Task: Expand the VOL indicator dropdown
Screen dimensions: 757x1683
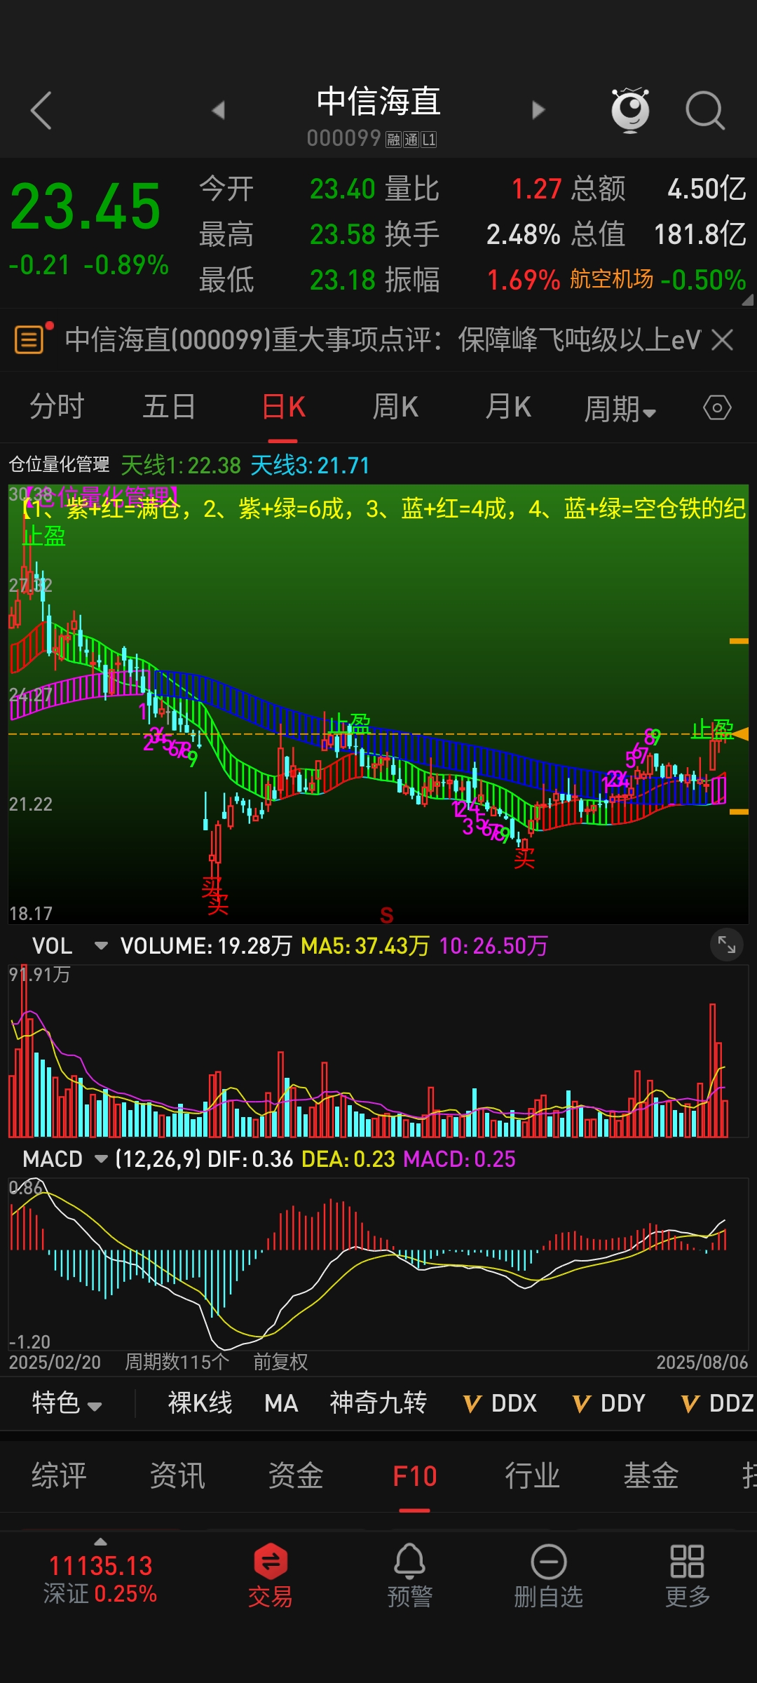Action: pos(101,946)
